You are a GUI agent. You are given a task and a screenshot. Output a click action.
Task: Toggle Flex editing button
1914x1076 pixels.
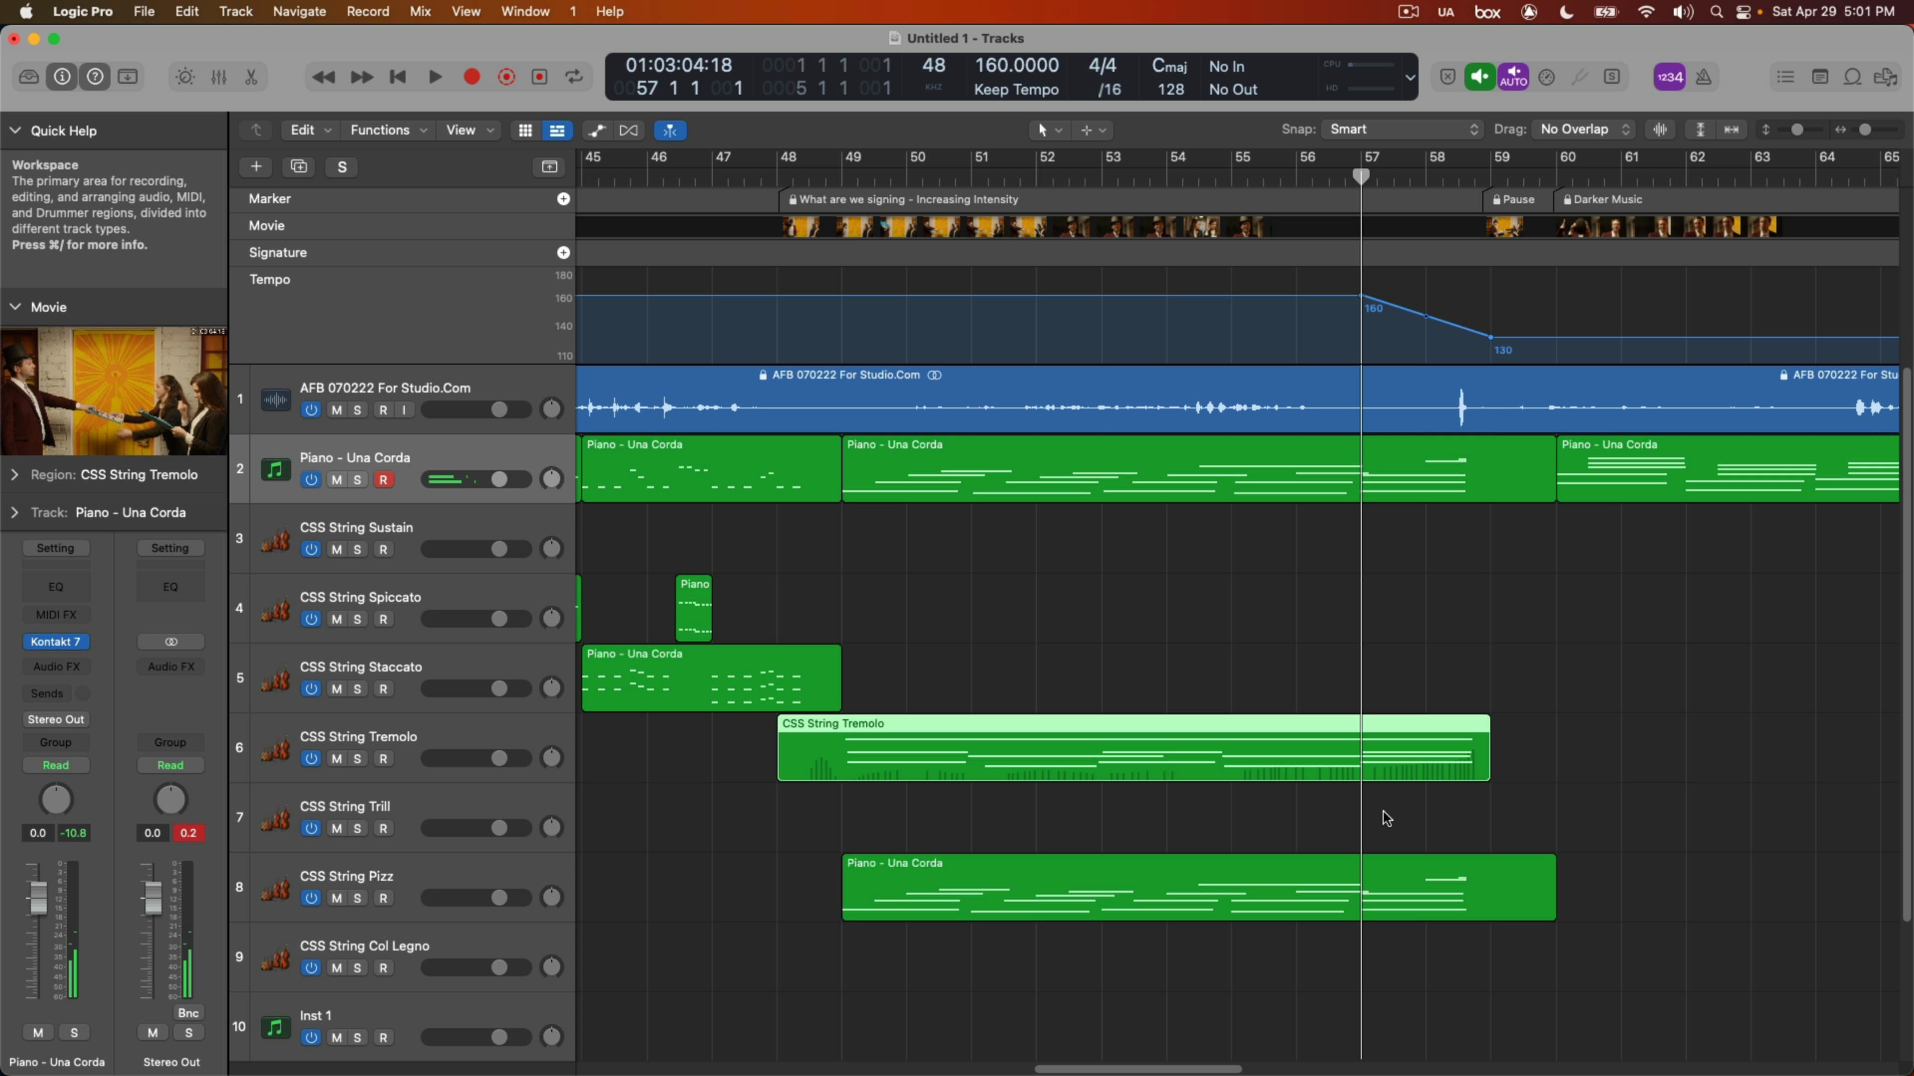click(629, 130)
